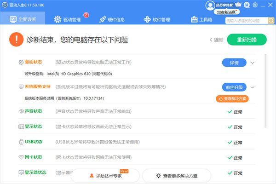The height and width of the screenshot is (184, 276).
Task: Click the user avatar profile icon
Action: pyautogui.click(x=210, y=5)
